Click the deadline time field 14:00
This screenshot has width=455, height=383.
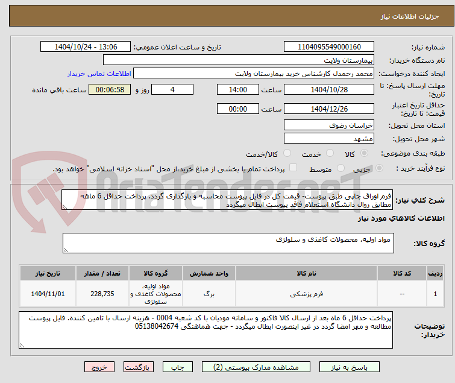238,89
